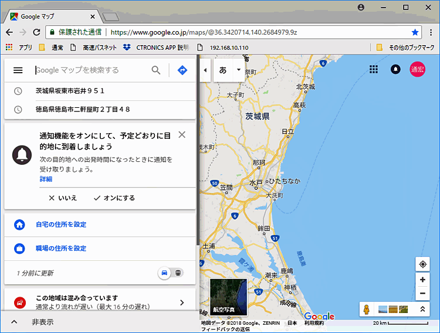Zoom in the map with plus
The height and width of the screenshot is (333, 440).
click(422, 280)
